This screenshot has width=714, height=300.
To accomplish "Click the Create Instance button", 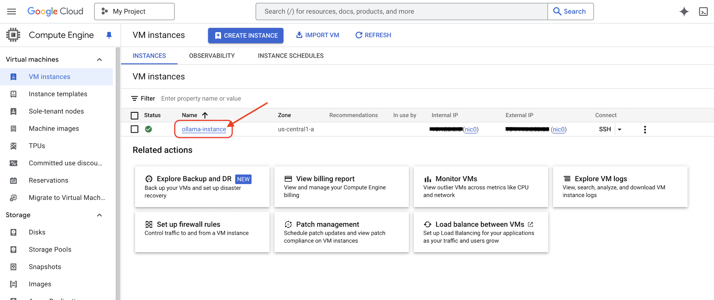I will click(246, 35).
